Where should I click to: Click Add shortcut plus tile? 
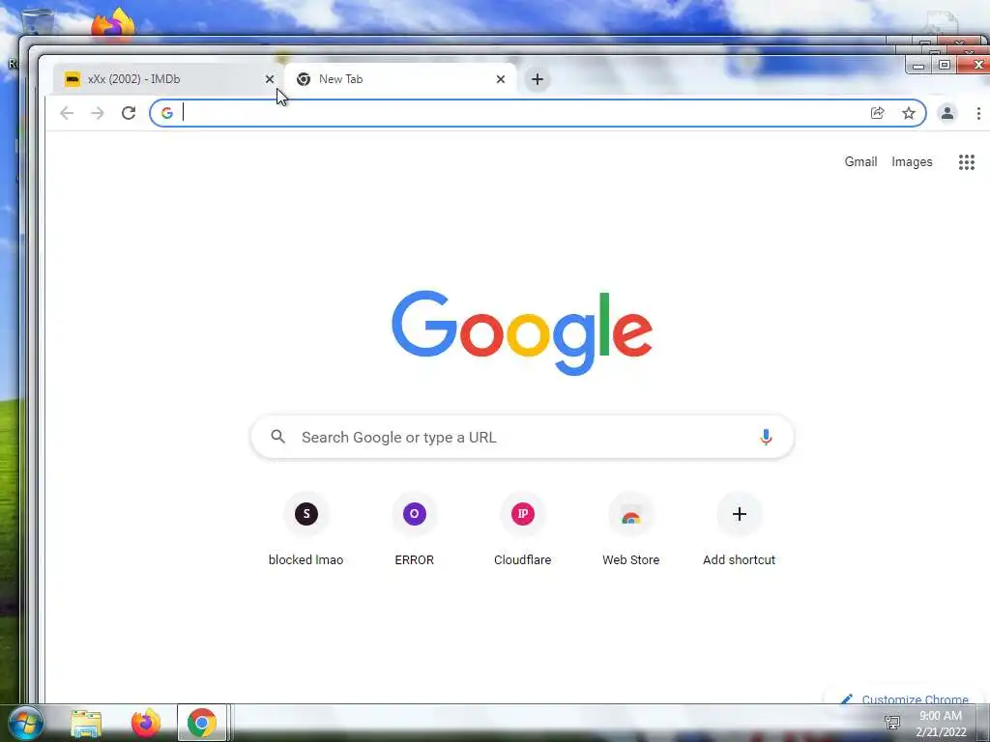740,530
